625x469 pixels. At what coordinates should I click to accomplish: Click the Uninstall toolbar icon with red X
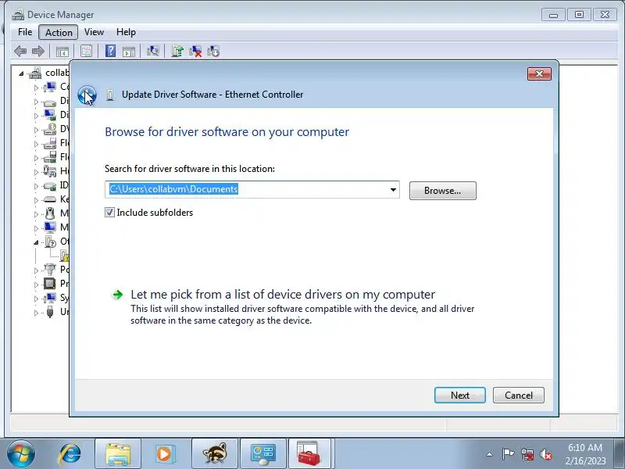coord(195,51)
